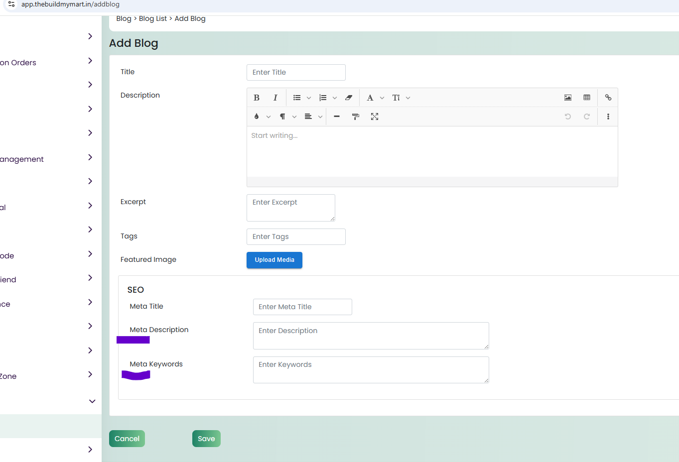Open the font size dropdown arrow
This screenshot has width=679, height=462.
[408, 98]
